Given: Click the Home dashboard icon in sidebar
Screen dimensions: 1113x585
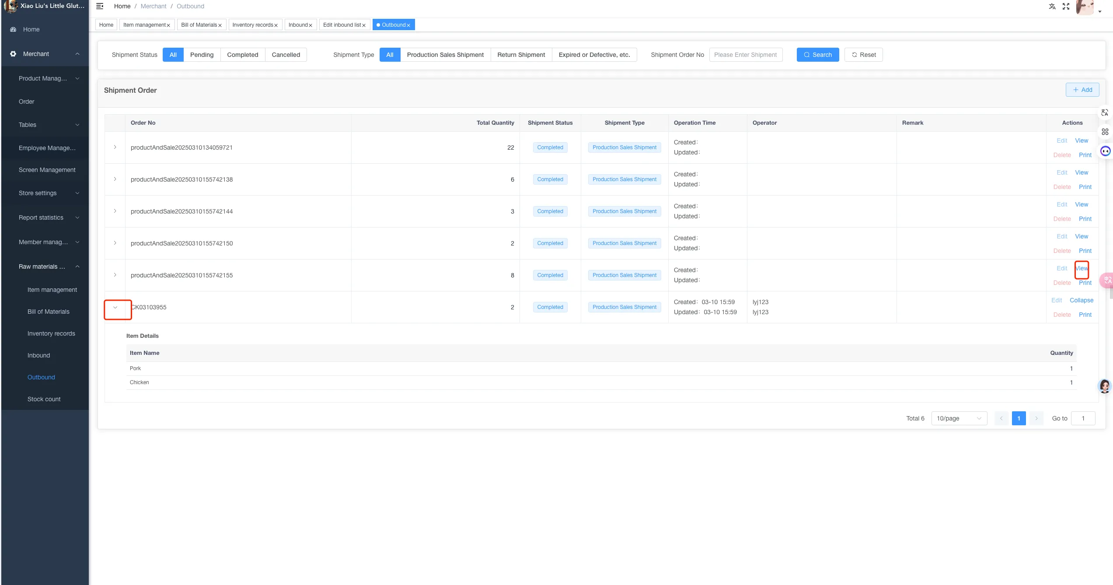Looking at the screenshot, I should pos(13,29).
